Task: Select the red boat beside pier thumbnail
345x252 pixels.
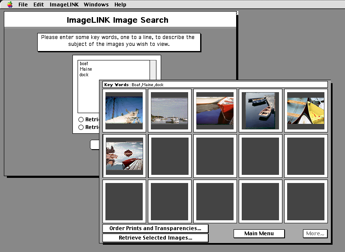Action: 124,156
